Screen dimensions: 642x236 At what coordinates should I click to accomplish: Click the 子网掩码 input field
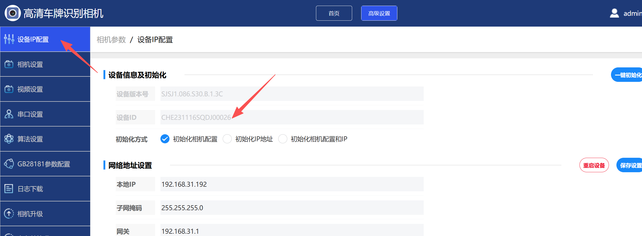click(x=292, y=208)
